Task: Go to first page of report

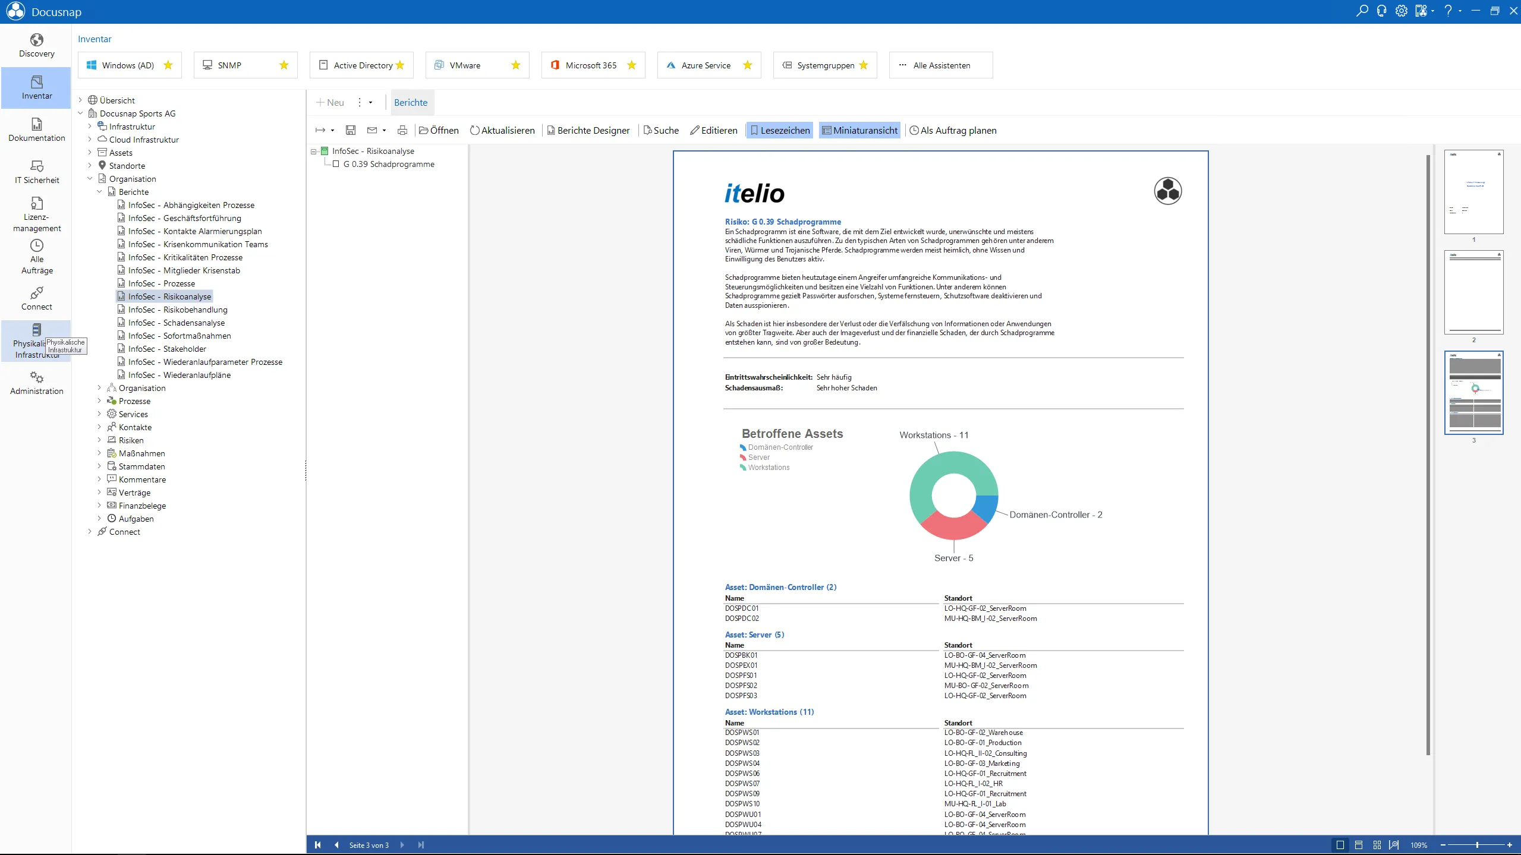Action: 318,845
